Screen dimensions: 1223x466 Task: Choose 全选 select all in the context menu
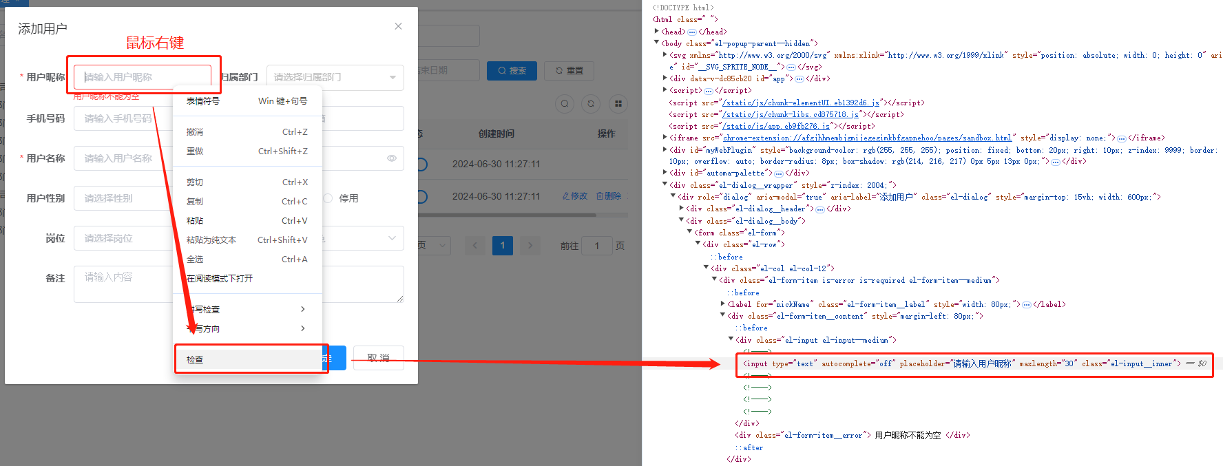247,259
